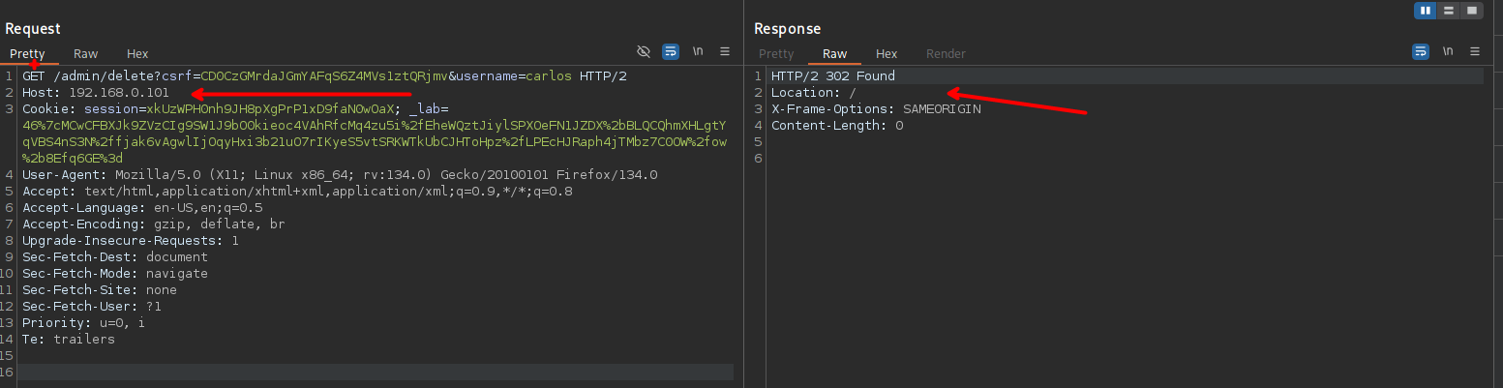
Task: Show non-printable characters in the Response panel
Action: point(1448,51)
